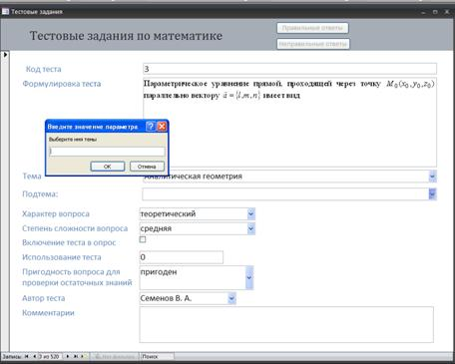Go to the previous record
455x364 pixels.
point(34,356)
